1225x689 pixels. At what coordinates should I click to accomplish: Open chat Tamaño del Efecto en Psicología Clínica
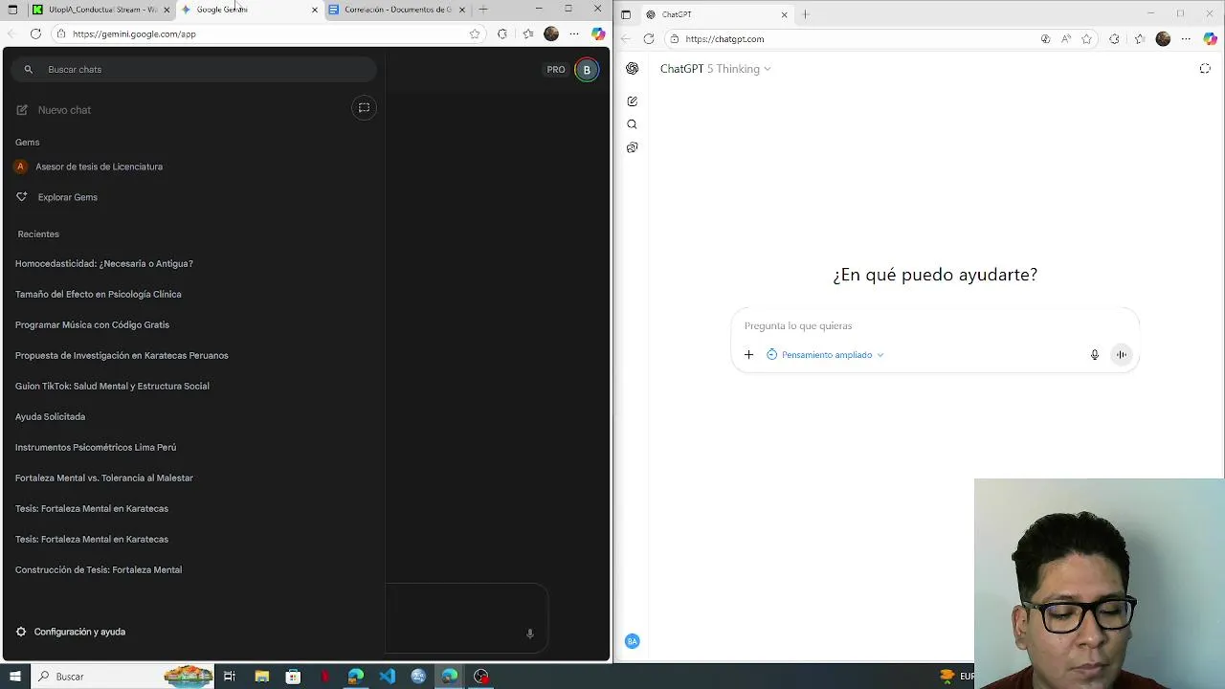[x=99, y=294]
